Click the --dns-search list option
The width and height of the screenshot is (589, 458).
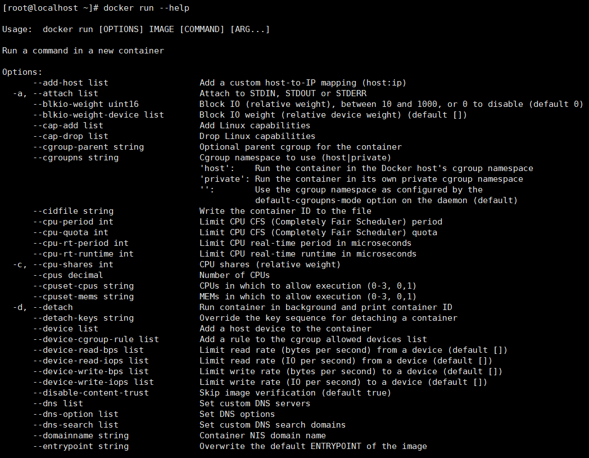(76, 425)
